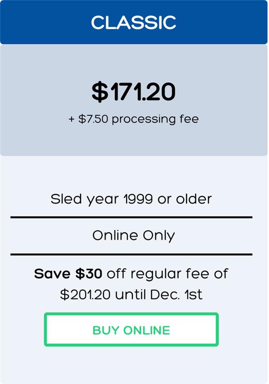Viewport: 269px width, 384px height.
Task: Select the Sled year 1999 or older line
Action: click(131, 199)
